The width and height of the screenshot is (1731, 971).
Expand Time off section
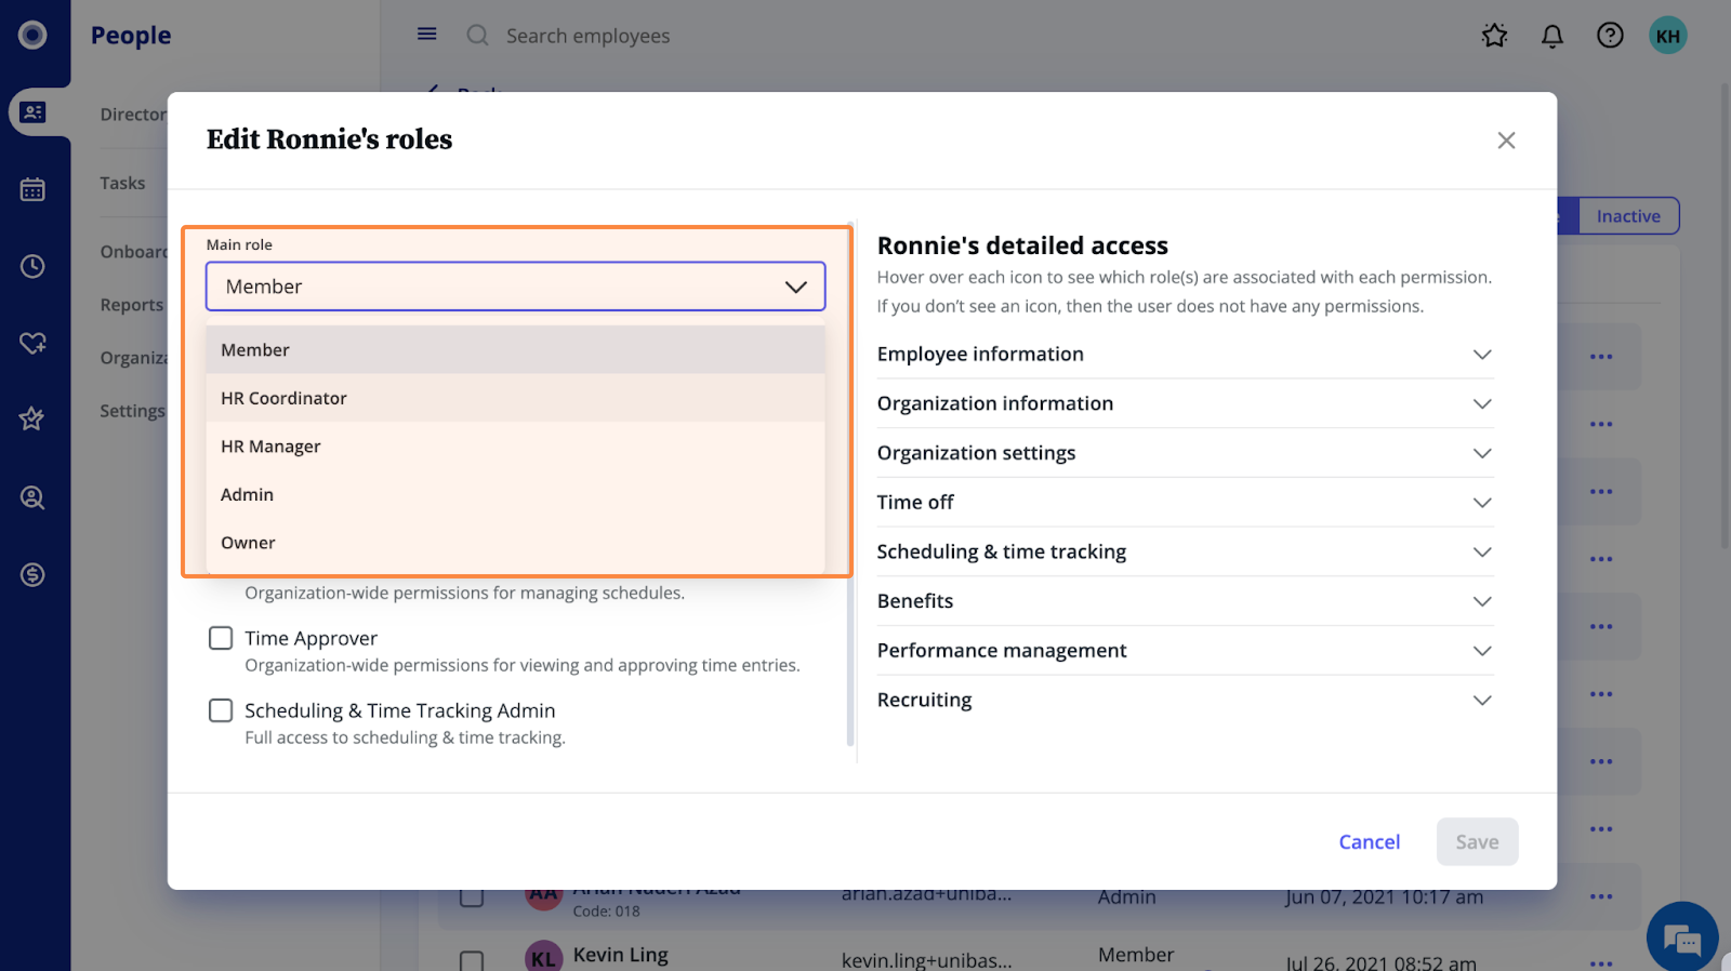[1185, 502]
